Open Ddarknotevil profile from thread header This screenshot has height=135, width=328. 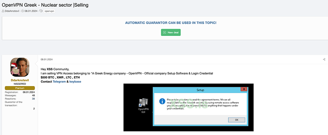click(x=12, y=11)
